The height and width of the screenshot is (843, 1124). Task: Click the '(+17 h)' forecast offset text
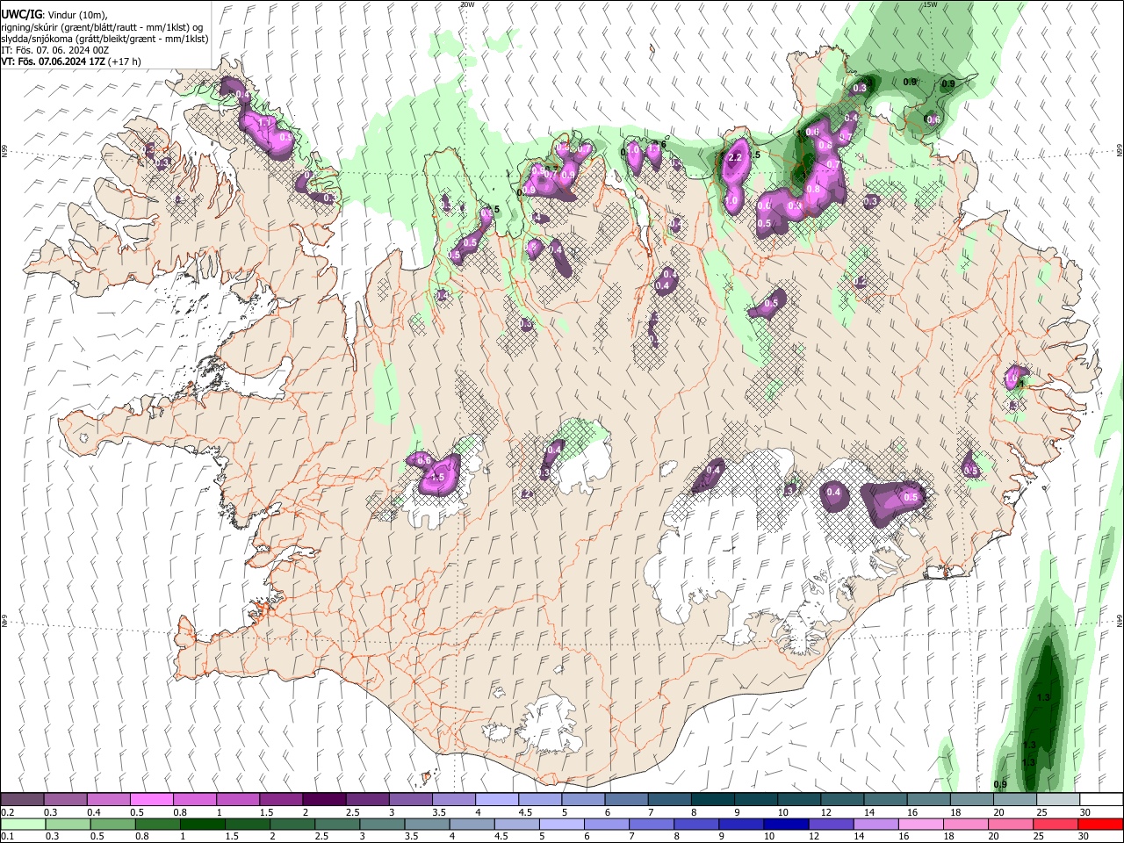(125, 62)
